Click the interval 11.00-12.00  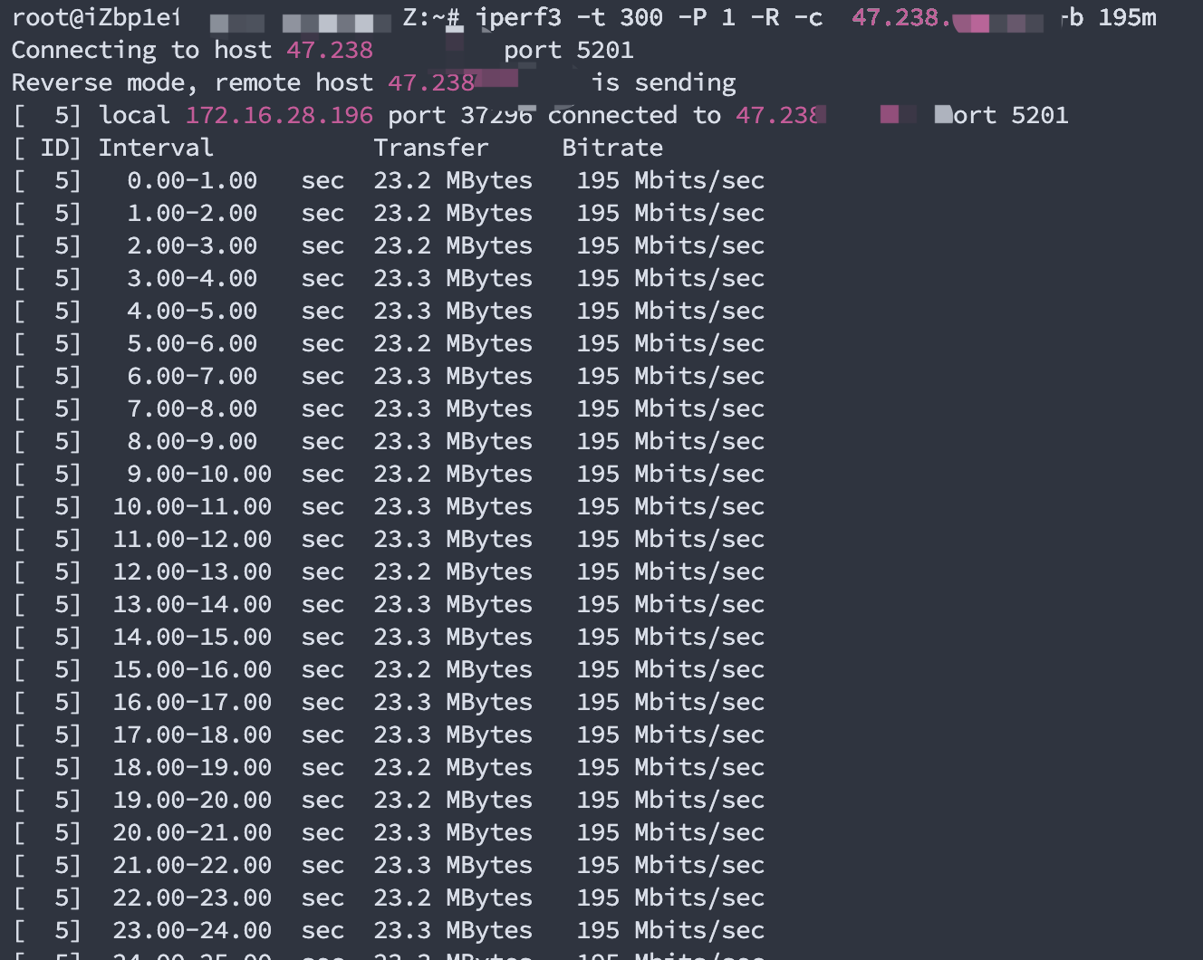coord(192,539)
